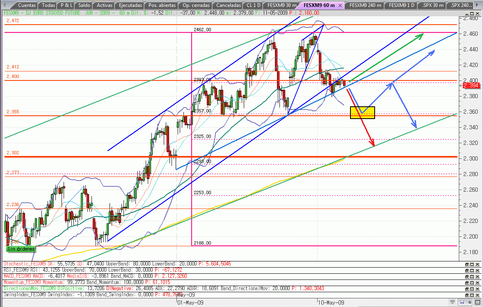Viewport: 483px width, 307px height.
Task: Maximize the Momentum_FESXM9 indicator panel
Action: 472,283
